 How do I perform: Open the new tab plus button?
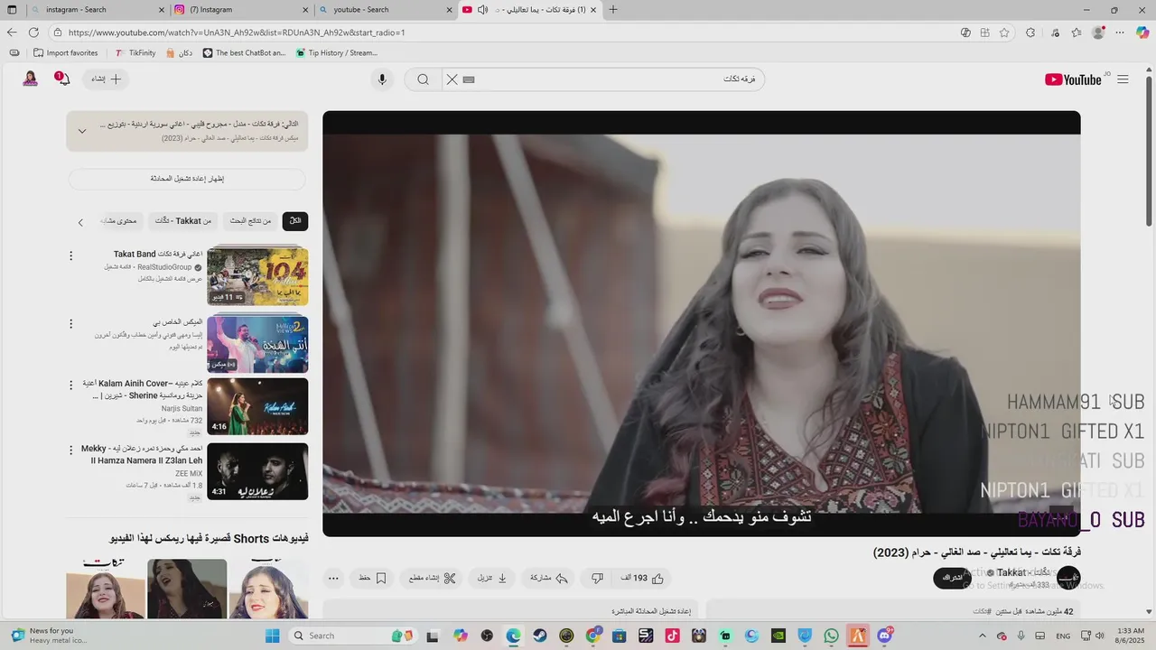(x=613, y=10)
